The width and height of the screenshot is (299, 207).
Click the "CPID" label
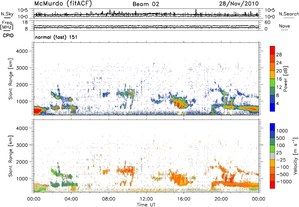coord(8,35)
